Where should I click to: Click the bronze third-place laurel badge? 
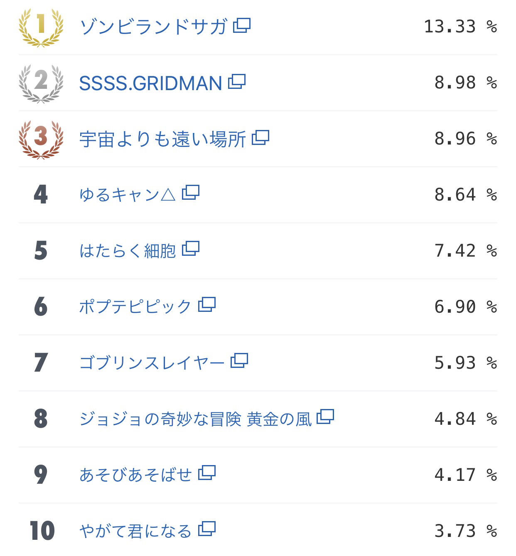[x=41, y=140]
